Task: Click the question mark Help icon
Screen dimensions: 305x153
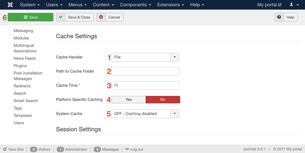Action: click(x=279, y=17)
